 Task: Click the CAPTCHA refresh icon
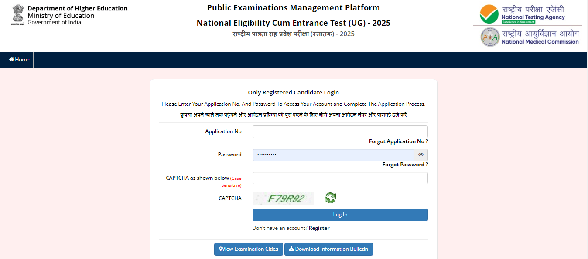coord(330,198)
